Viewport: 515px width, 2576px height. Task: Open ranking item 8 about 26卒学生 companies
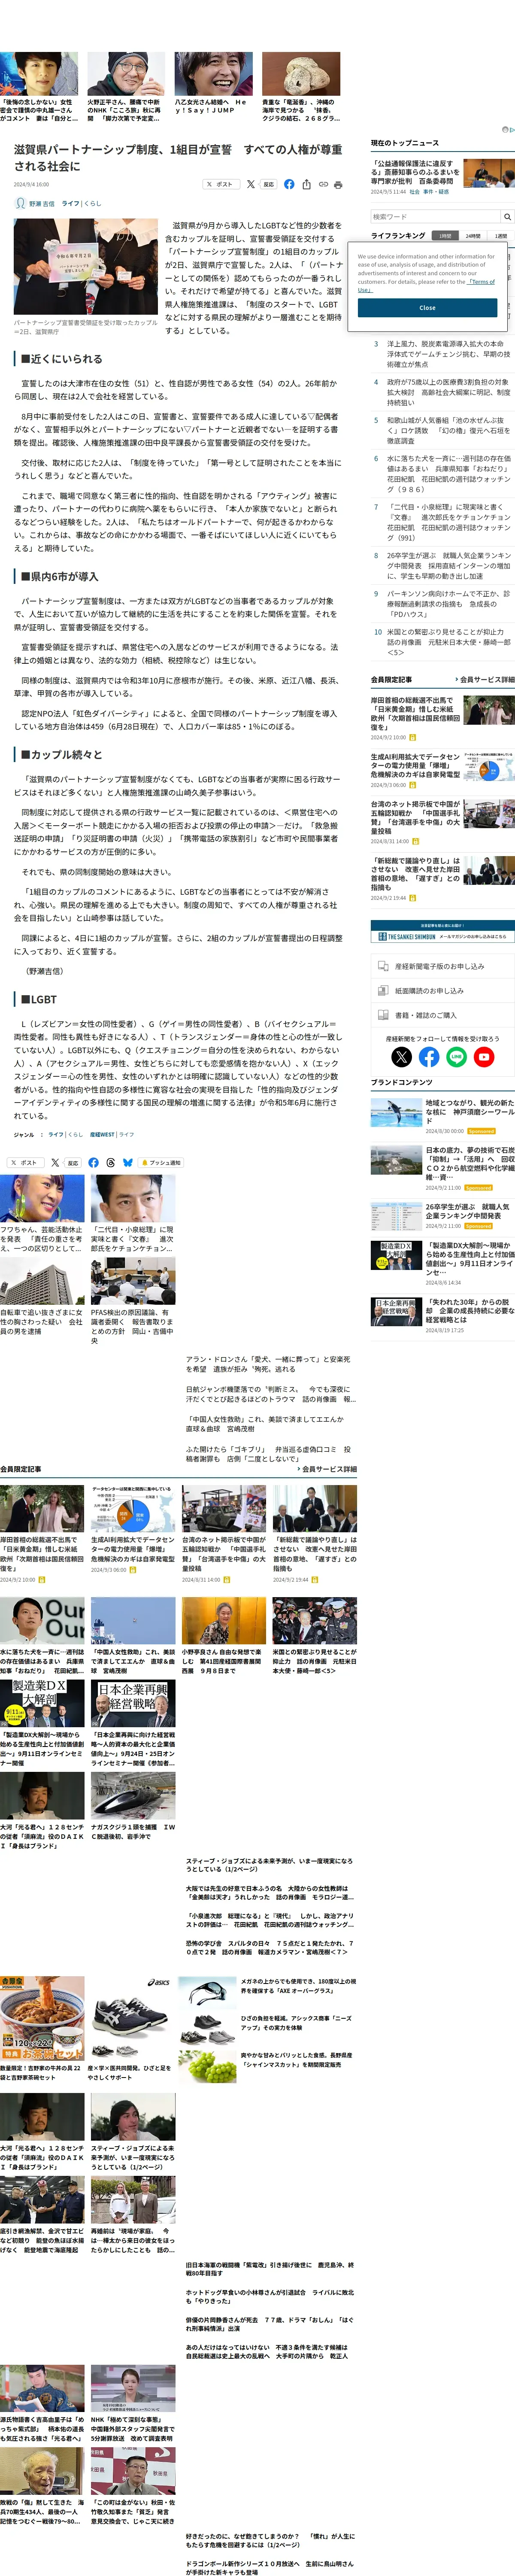pyautogui.click(x=449, y=565)
